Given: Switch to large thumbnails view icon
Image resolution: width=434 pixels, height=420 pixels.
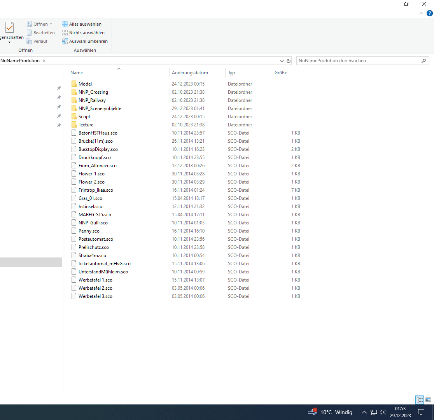Looking at the screenshot, I should tap(428, 399).
